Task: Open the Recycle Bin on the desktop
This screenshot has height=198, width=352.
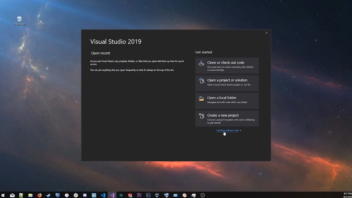Action: click(x=19, y=21)
